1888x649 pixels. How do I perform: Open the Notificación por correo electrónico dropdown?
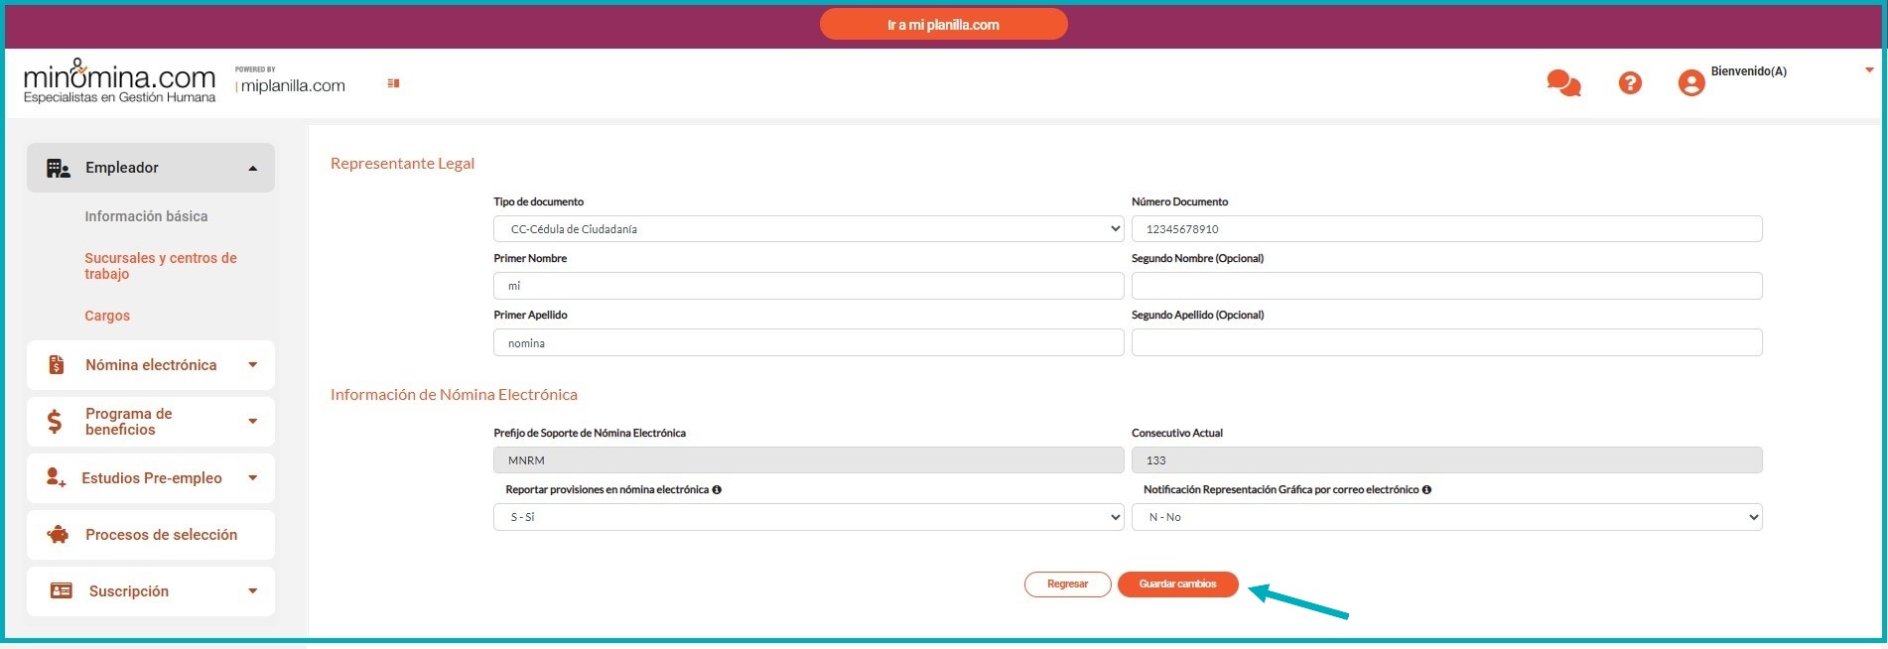[1446, 517]
